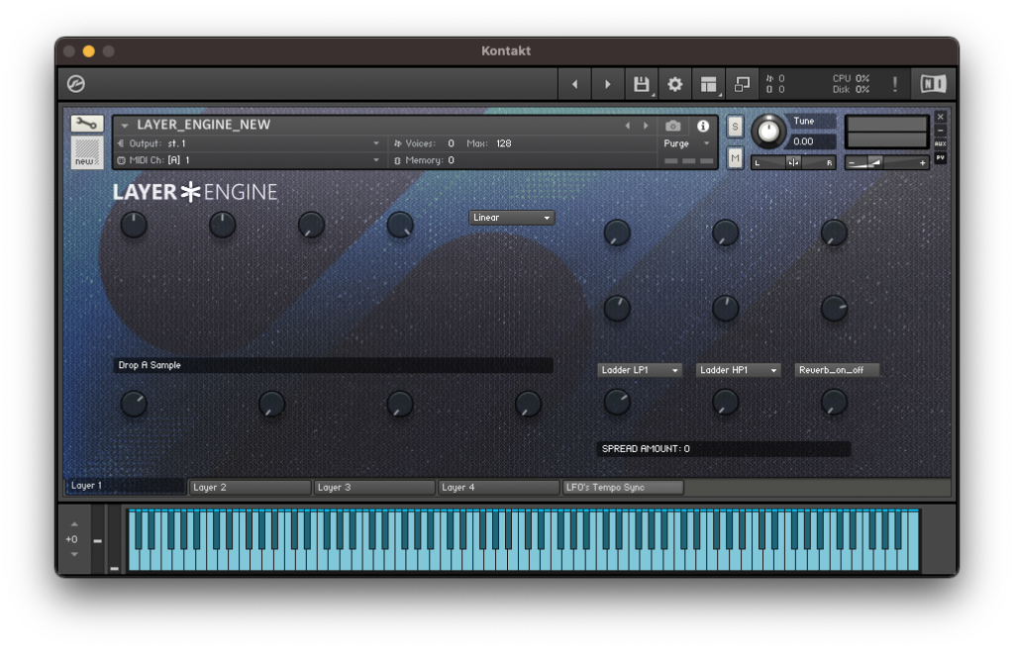Minimize the instrument header with minus button
Viewport: 1014px width, 650px height.
[941, 131]
